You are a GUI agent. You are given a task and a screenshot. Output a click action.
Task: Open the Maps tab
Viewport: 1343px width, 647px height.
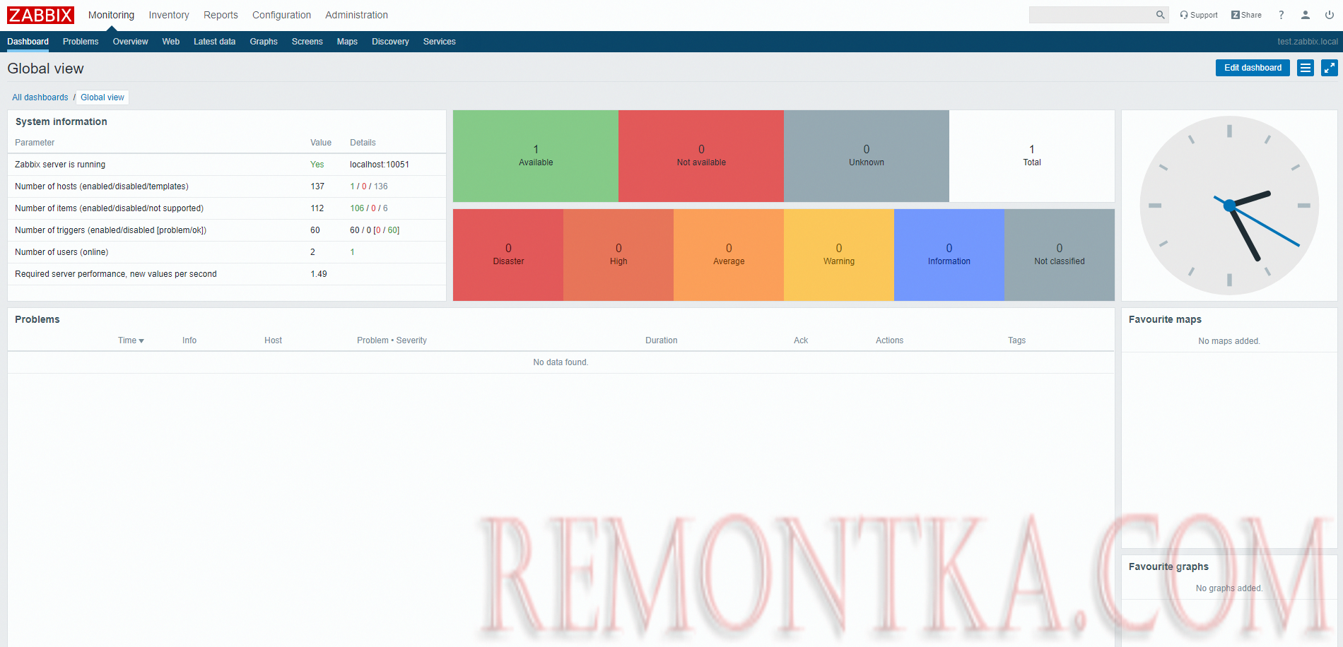coord(347,42)
